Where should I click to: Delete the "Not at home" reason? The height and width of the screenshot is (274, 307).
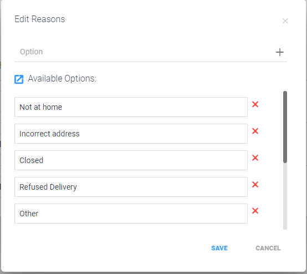(x=255, y=104)
